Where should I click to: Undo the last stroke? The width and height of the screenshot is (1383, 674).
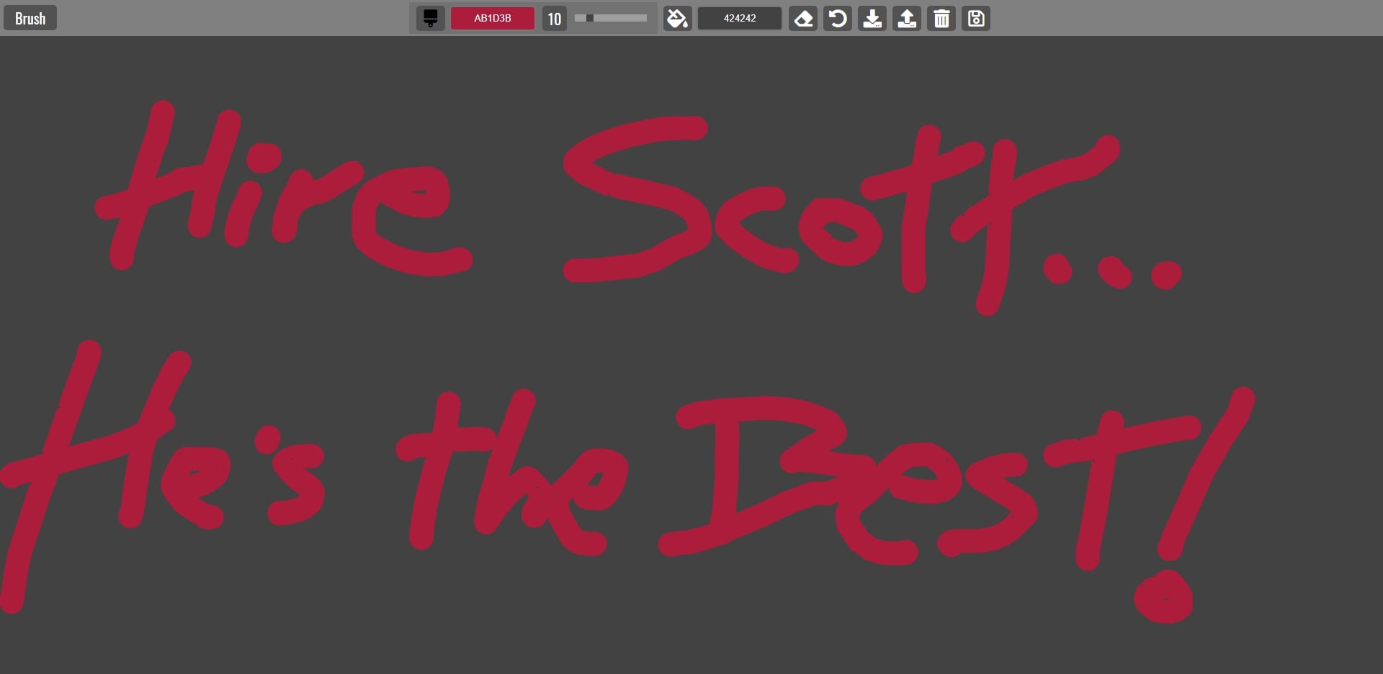tap(838, 18)
